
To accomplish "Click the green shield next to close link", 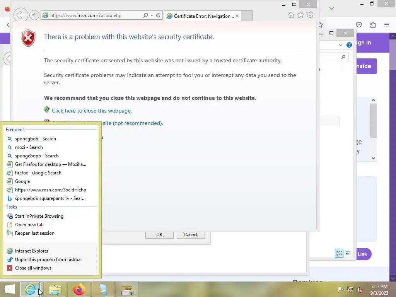I will pos(47,109).
